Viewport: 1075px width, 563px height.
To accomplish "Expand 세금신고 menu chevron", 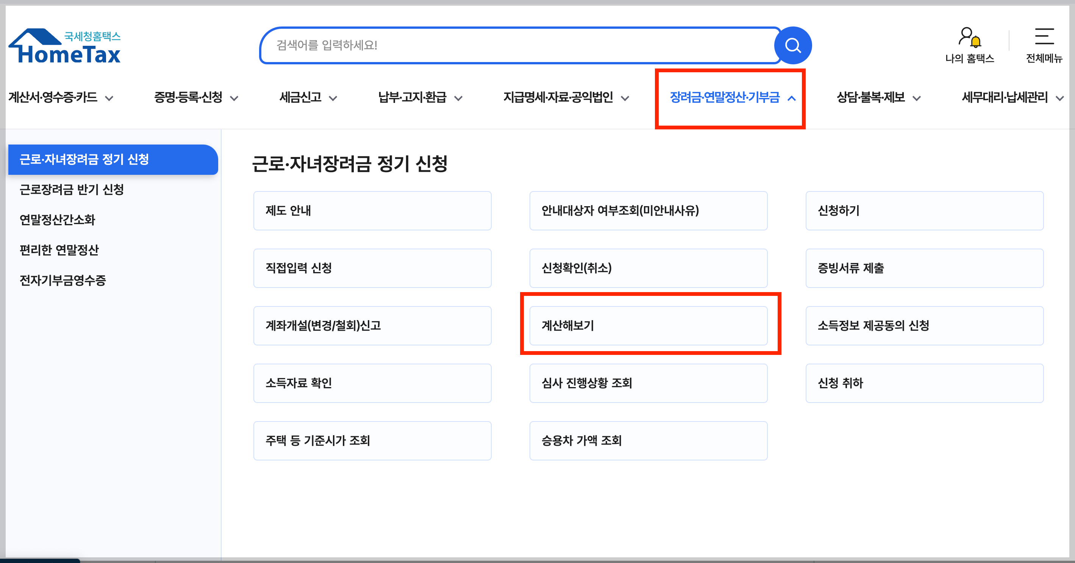I will point(333,99).
